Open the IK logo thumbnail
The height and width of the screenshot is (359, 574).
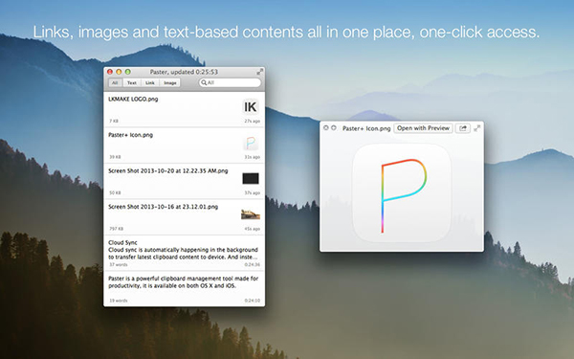coord(251,107)
